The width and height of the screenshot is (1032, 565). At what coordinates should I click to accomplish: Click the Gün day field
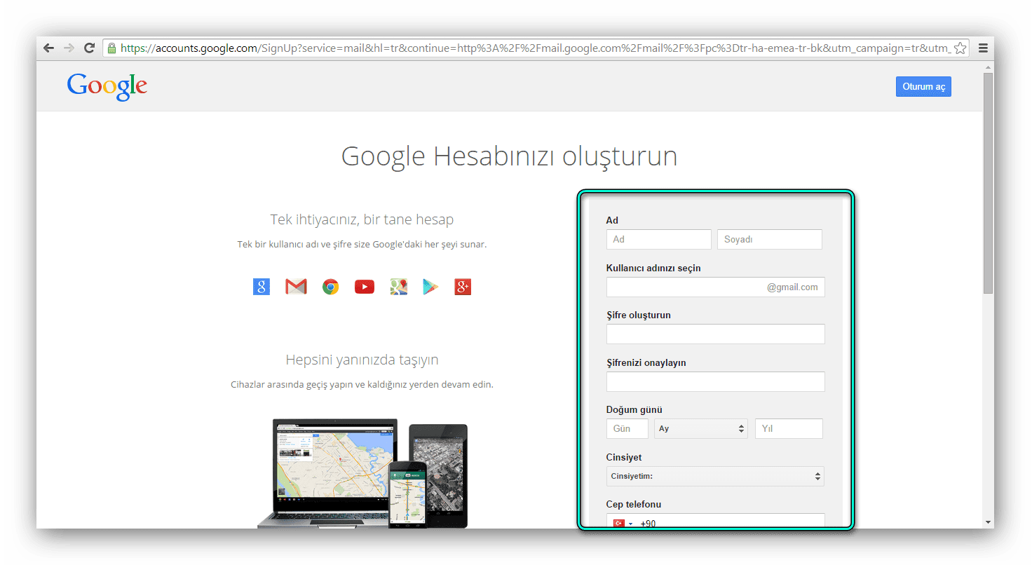pos(627,428)
